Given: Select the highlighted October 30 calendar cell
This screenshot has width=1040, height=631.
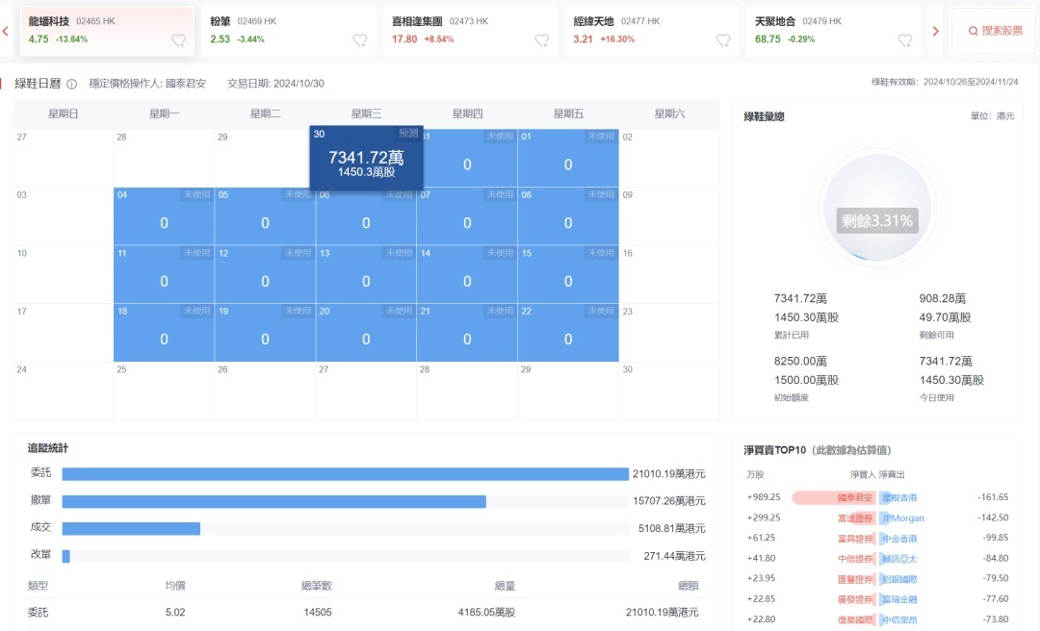Looking at the screenshot, I should (366, 158).
